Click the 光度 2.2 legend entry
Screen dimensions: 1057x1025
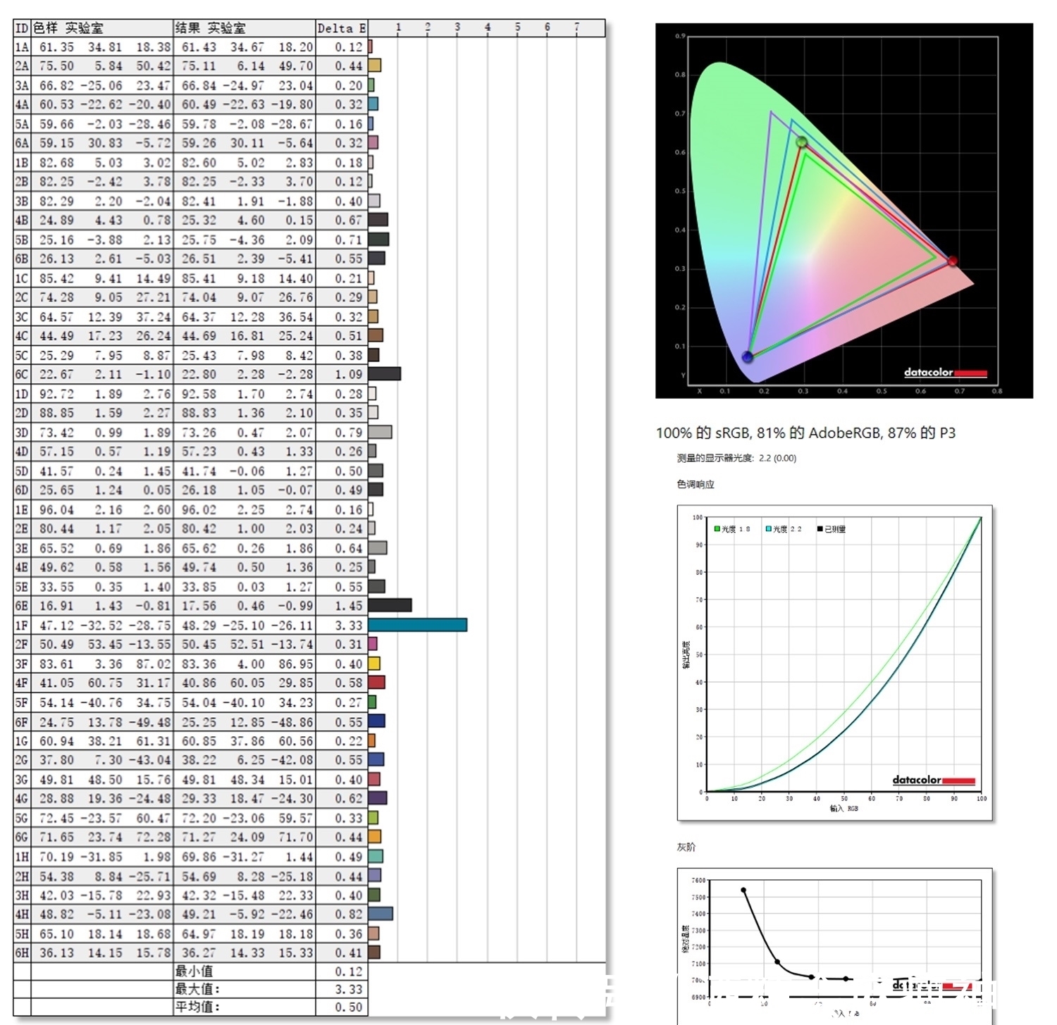784,529
